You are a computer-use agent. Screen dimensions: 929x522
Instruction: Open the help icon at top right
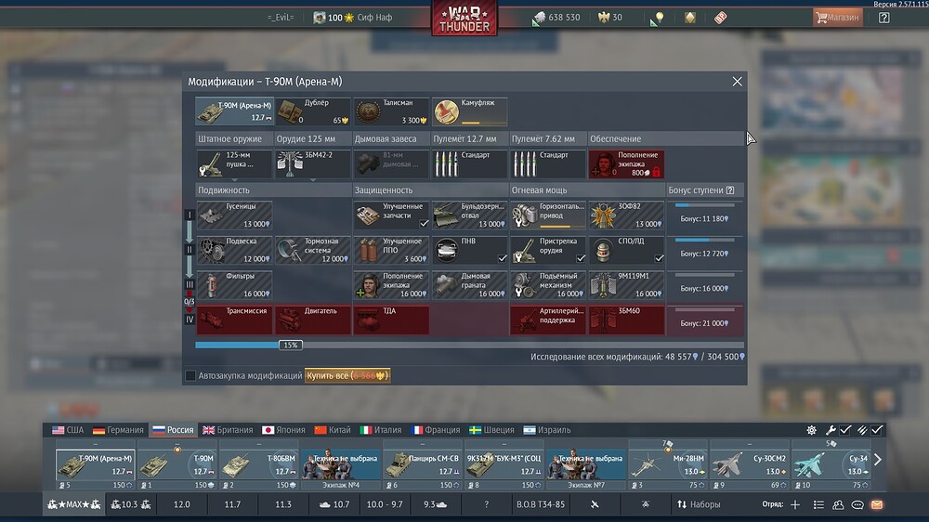[884, 18]
